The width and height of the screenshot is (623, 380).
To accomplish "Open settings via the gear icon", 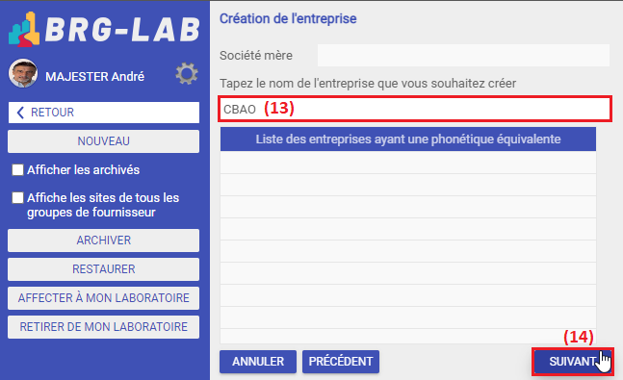I will click(187, 73).
